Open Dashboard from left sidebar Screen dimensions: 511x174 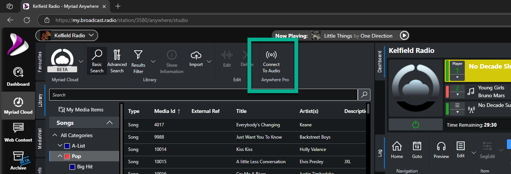18,76
